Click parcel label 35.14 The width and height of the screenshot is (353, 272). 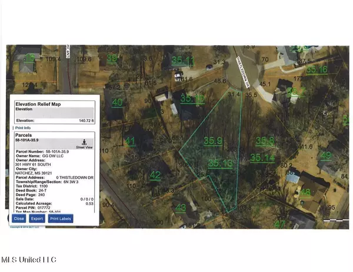262,157
